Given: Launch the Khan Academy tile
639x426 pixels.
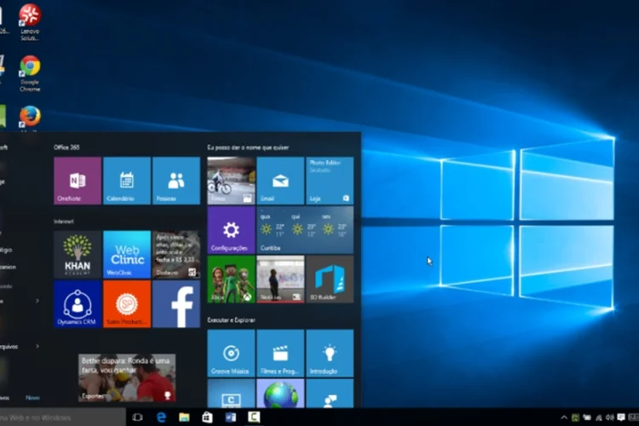Looking at the screenshot, I should pyautogui.click(x=78, y=255).
